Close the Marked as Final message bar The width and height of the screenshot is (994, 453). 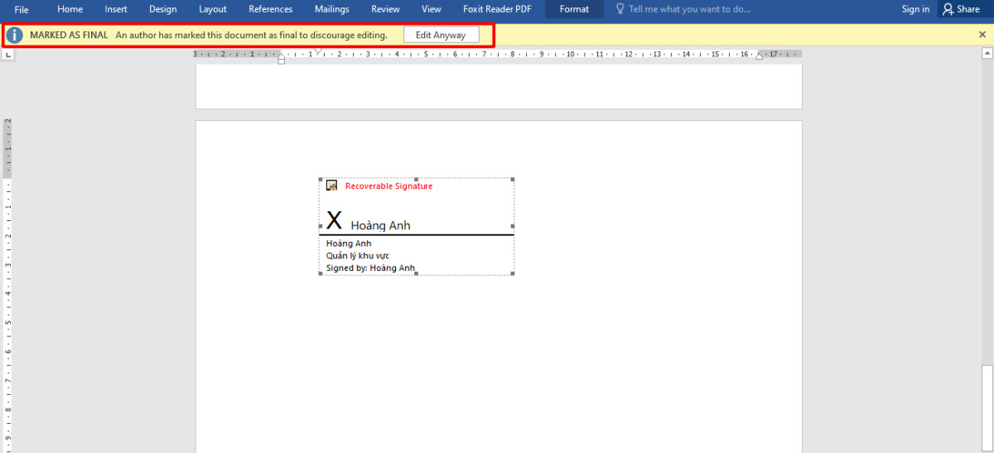tap(982, 35)
